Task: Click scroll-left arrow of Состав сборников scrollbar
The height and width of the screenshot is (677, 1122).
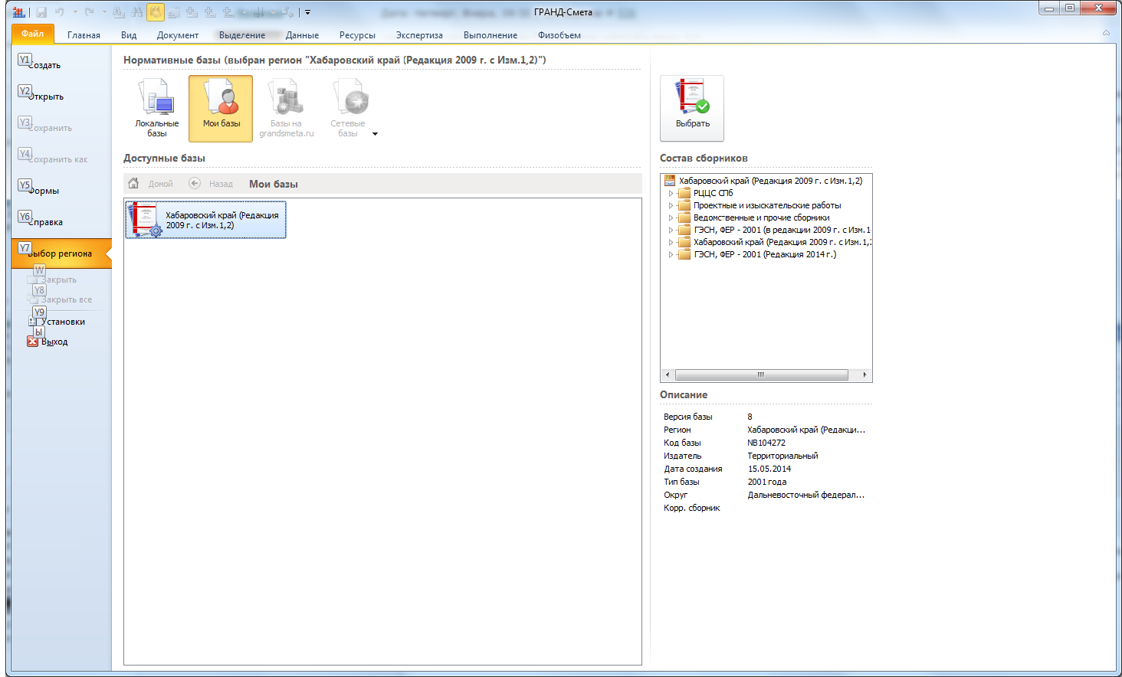Action: tap(668, 374)
